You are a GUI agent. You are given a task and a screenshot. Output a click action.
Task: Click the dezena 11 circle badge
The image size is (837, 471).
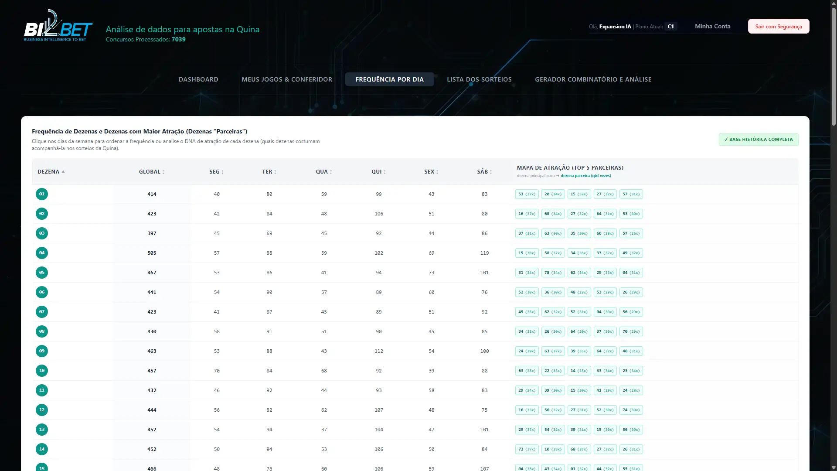click(42, 390)
